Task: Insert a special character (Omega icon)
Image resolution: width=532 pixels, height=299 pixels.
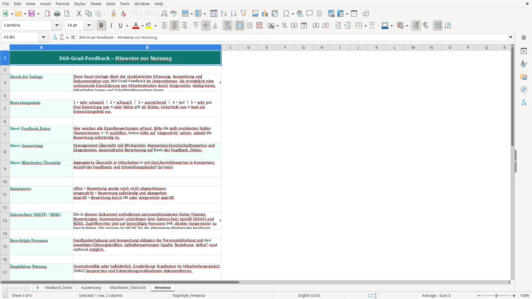Action: 286,14
